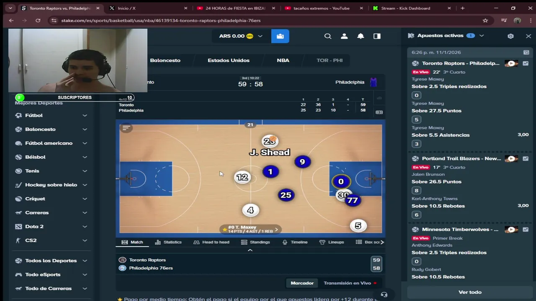The width and height of the screenshot is (536, 301).
Task: Expand the Baloncesto sidebar category
Action: click(85, 129)
